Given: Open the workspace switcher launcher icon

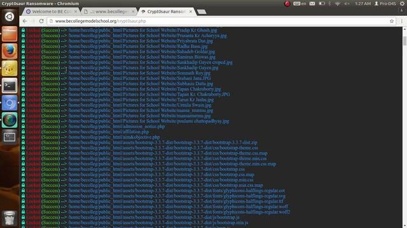Looking at the screenshot, I should [10, 137].
